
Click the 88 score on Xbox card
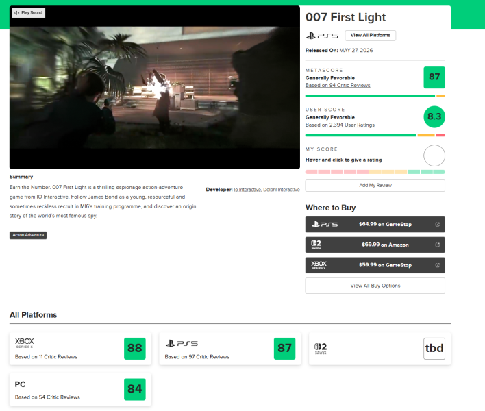[134, 349]
